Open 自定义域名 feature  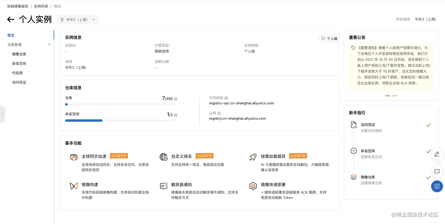pos(182,156)
